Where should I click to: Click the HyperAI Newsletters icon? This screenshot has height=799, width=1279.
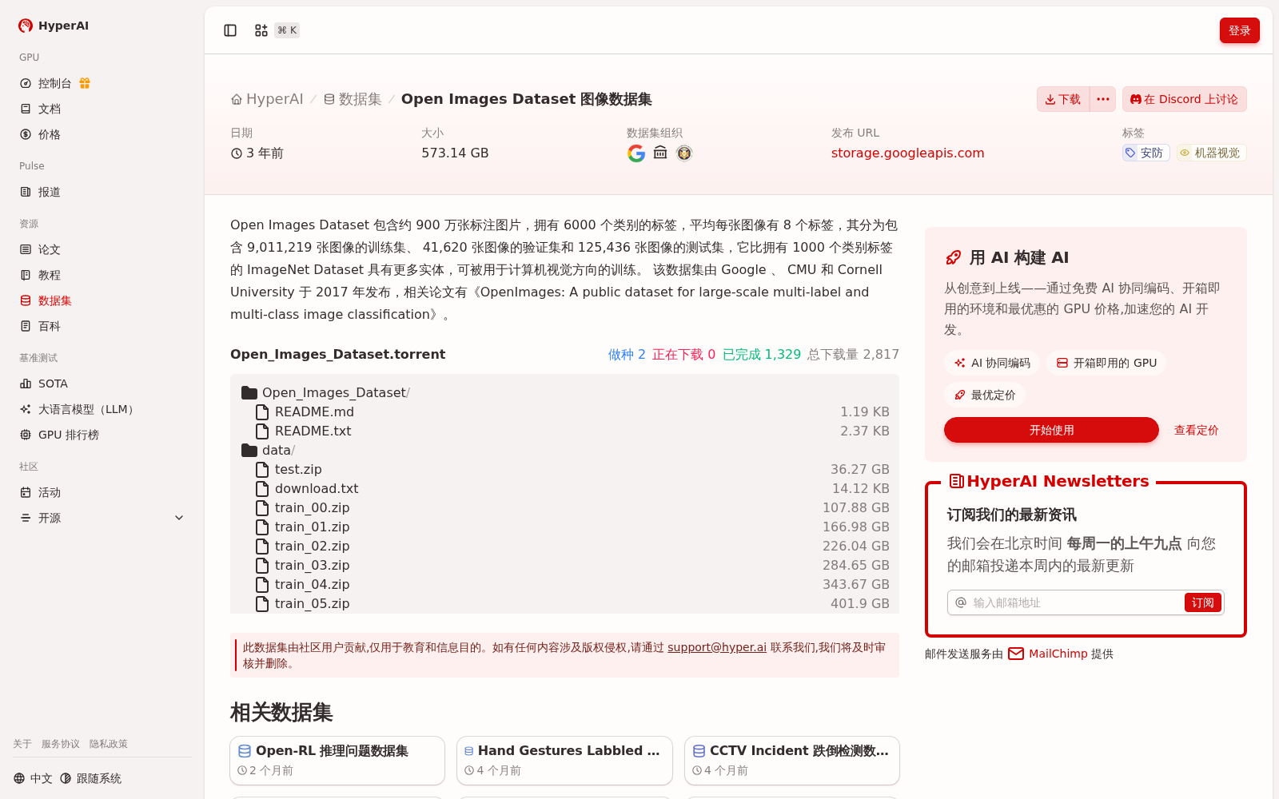coord(956,481)
